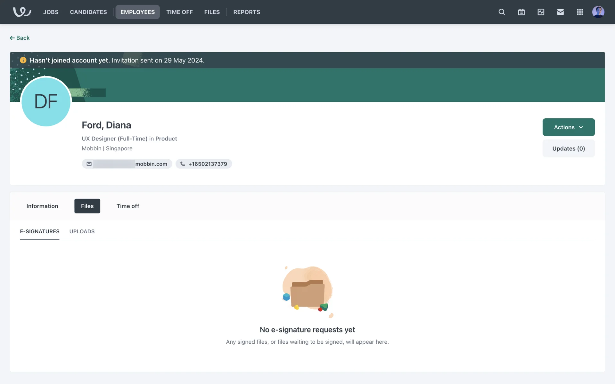Open the calendar icon in header

coord(521,12)
